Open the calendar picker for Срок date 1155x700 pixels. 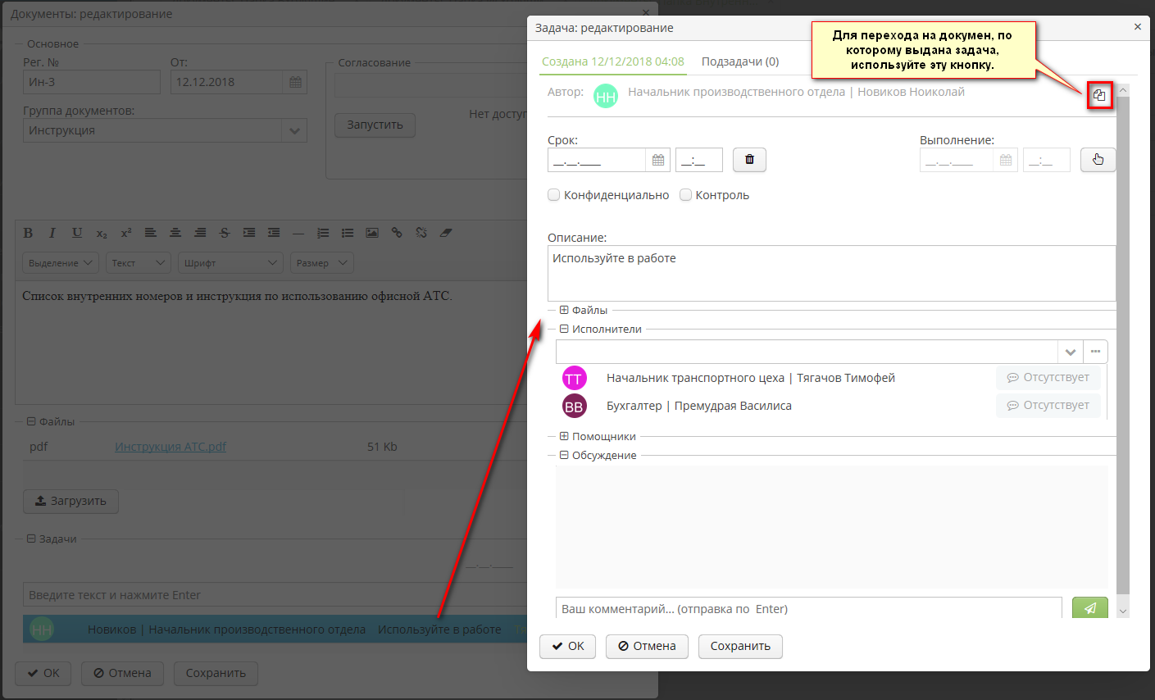pyautogui.click(x=658, y=161)
